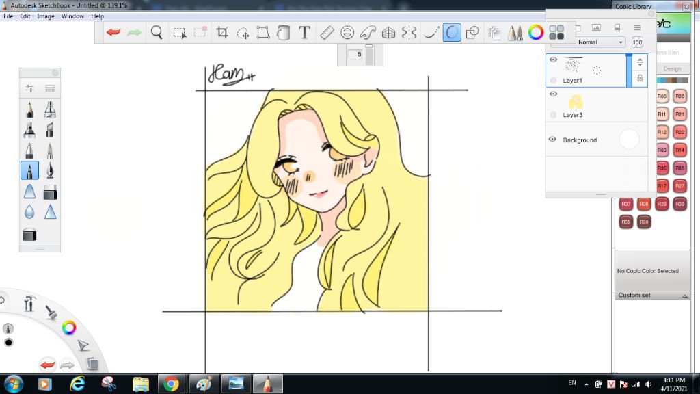Enable the Symmetry tool

point(409,32)
